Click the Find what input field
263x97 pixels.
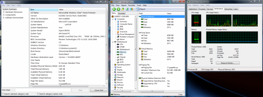pos(43,90)
